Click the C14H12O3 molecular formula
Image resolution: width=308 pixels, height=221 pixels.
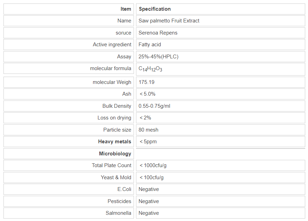(150, 69)
